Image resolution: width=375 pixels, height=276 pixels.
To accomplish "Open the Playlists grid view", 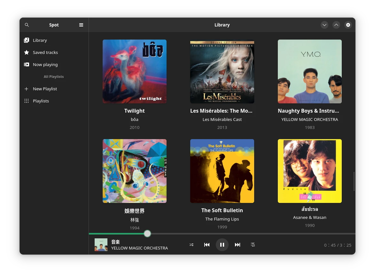I will click(41, 101).
